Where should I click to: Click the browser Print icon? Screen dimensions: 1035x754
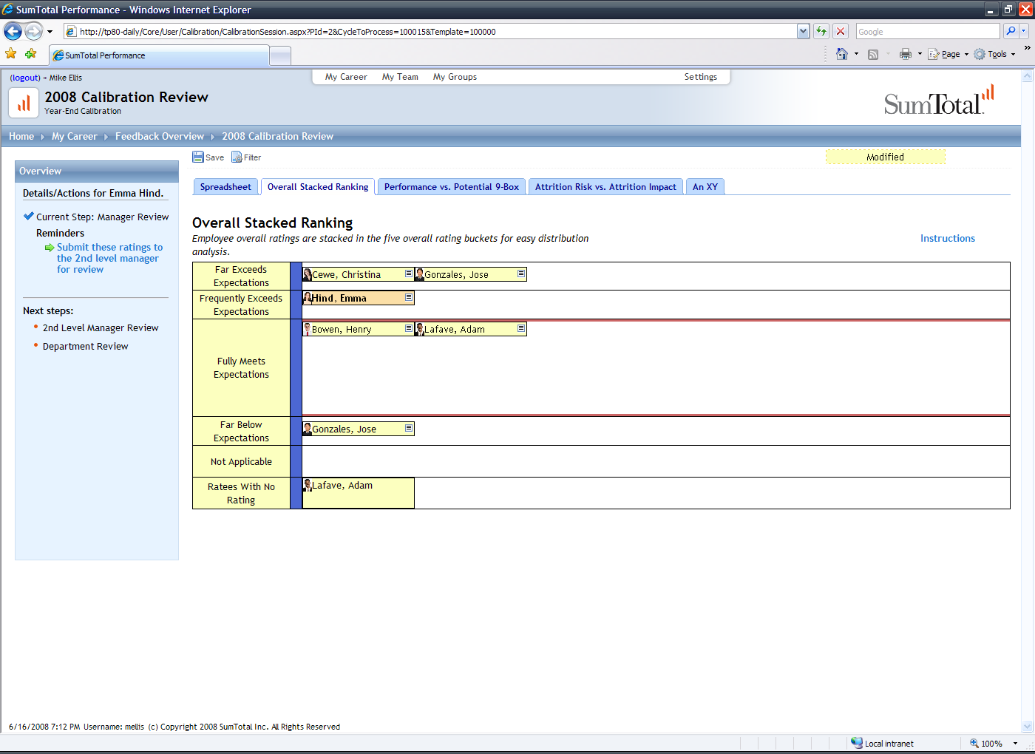[x=905, y=54]
